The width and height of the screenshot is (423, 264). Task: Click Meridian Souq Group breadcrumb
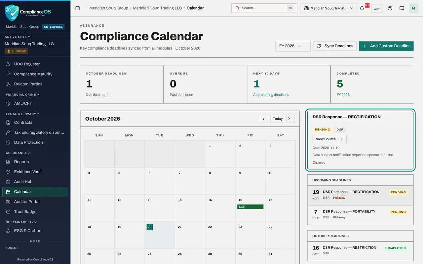(x=109, y=8)
